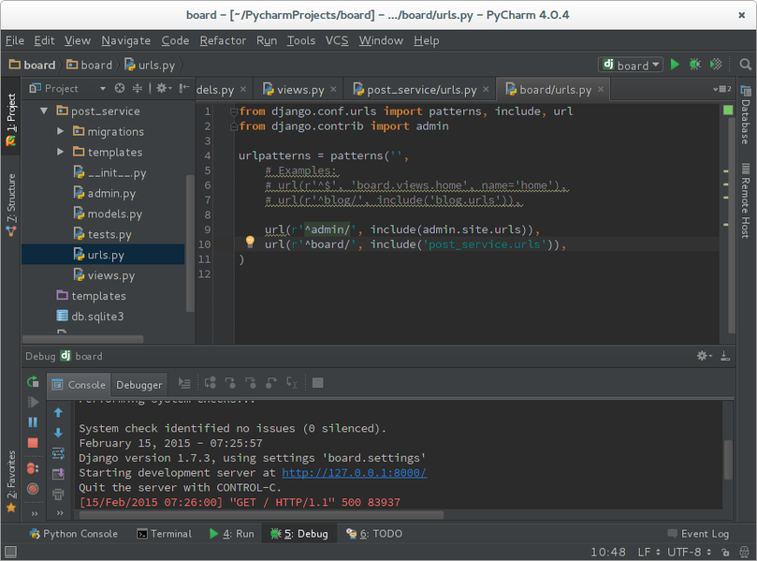The height and width of the screenshot is (561, 757).
Task: Click Step Into debugger icon
Action: [230, 383]
